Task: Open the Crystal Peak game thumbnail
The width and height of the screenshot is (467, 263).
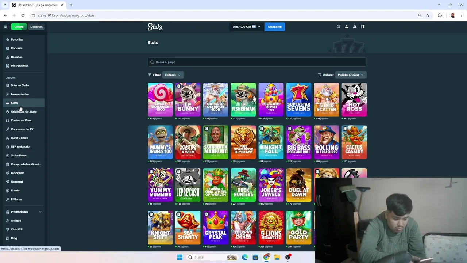Action: (x=216, y=228)
